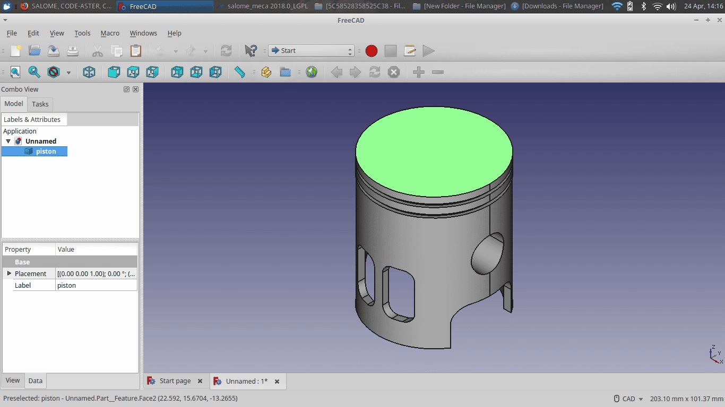This screenshot has height=407, width=725.
Task: Open the Redo history dropdown arrow
Action: [205, 51]
